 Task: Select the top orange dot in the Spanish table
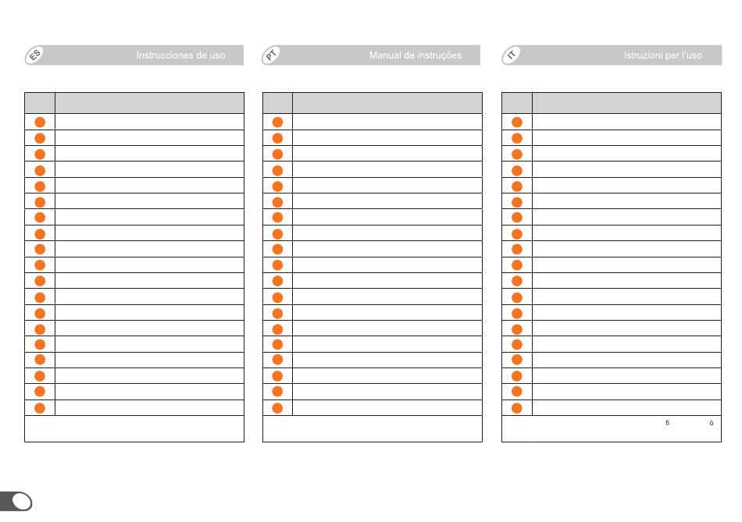click(40, 123)
